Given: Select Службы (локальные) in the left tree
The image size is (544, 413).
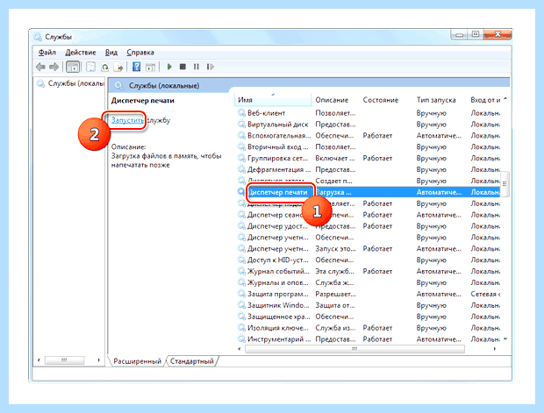Looking at the screenshot, I should tap(70, 83).
